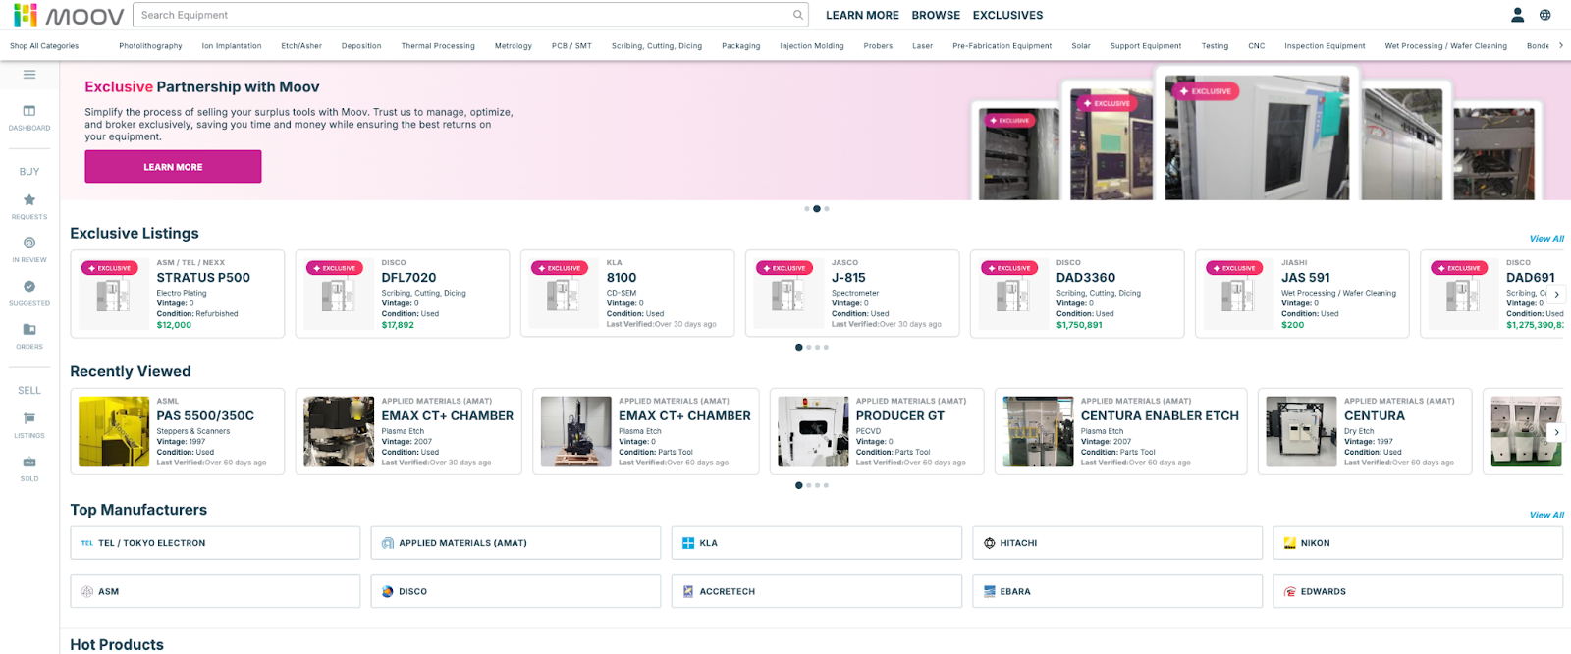Click the $1,750,891 price text
This screenshot has height=654, width=1571.
pyautogui.click(x=1079, y=325)
